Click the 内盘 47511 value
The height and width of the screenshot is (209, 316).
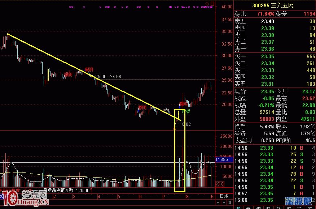pyautogui.click(x=308, y=119)
